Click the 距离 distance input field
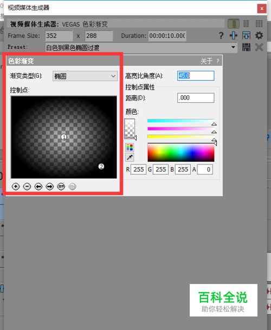The height and width of the screenshot is (330, 271). click(196, 98)
